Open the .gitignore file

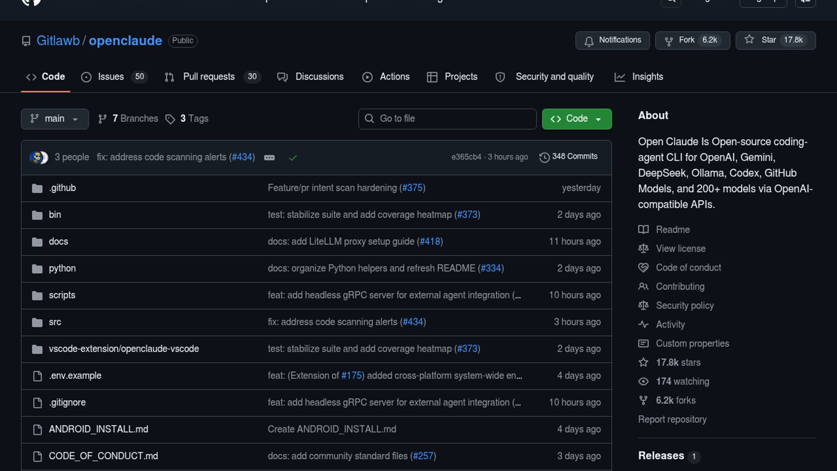pos(67,403)
